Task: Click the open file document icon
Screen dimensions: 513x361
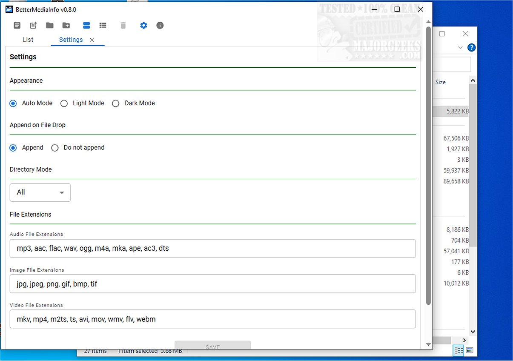Action: point(17,26)
